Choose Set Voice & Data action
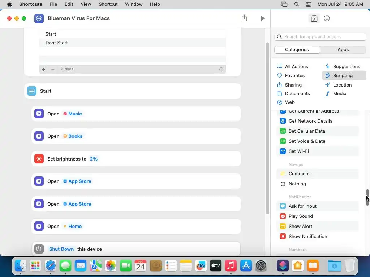 (317, 141)
